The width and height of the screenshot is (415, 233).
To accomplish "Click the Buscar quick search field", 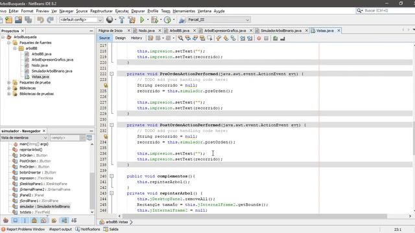I will 385,10.
